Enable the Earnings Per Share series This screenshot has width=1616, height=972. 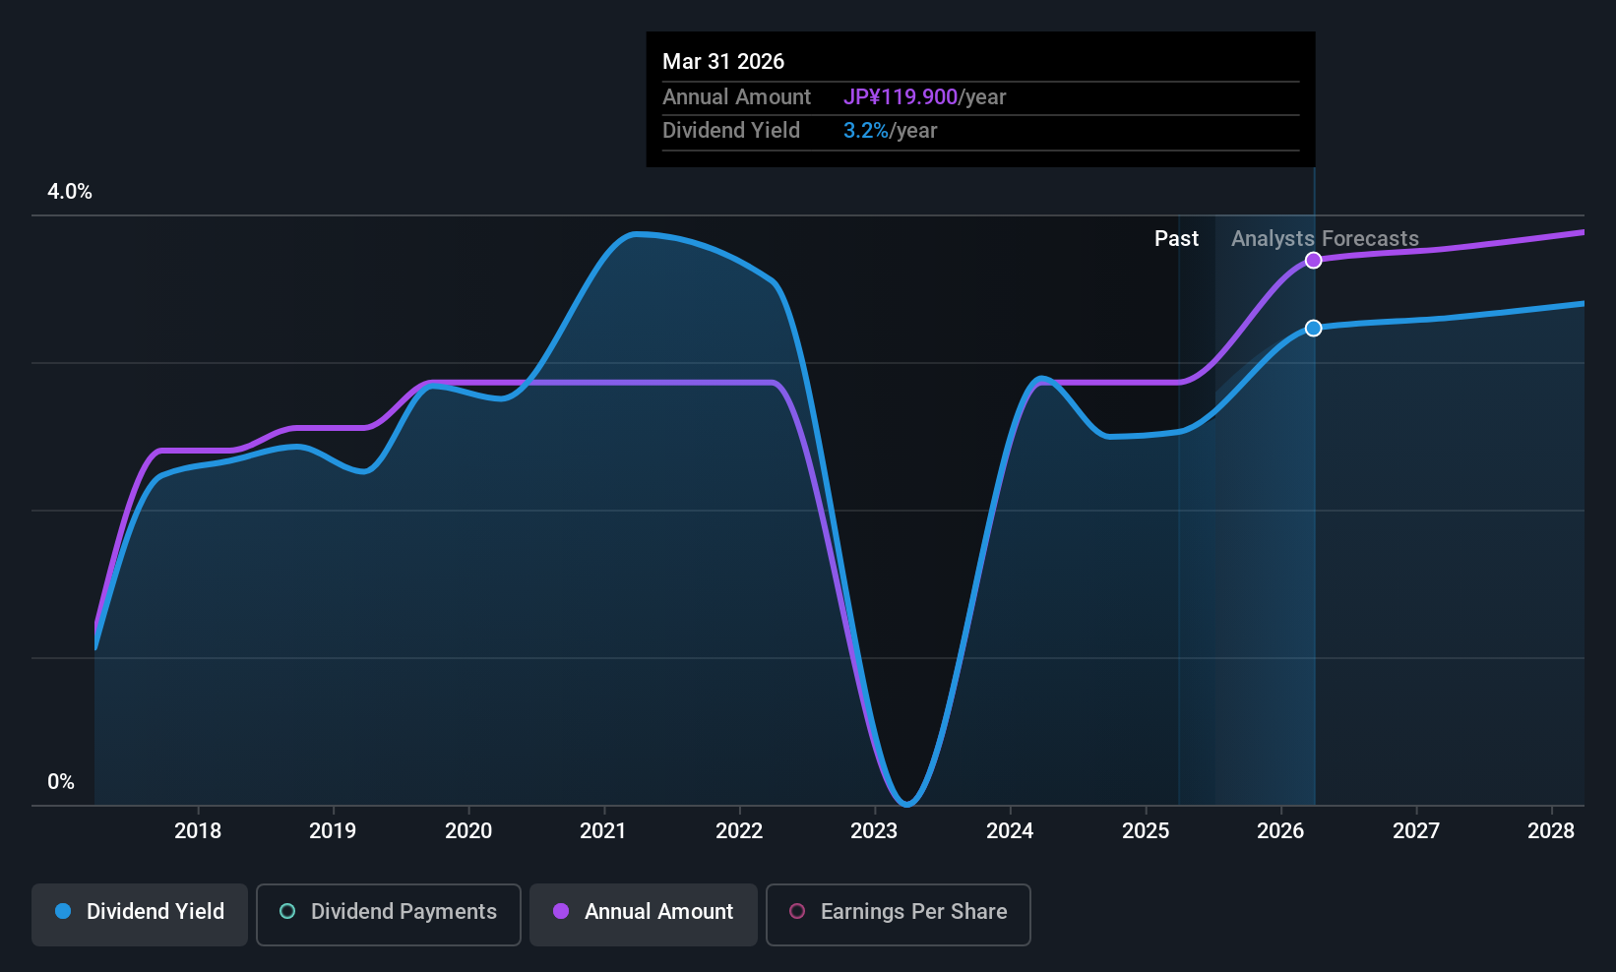(x=898, y=915)
